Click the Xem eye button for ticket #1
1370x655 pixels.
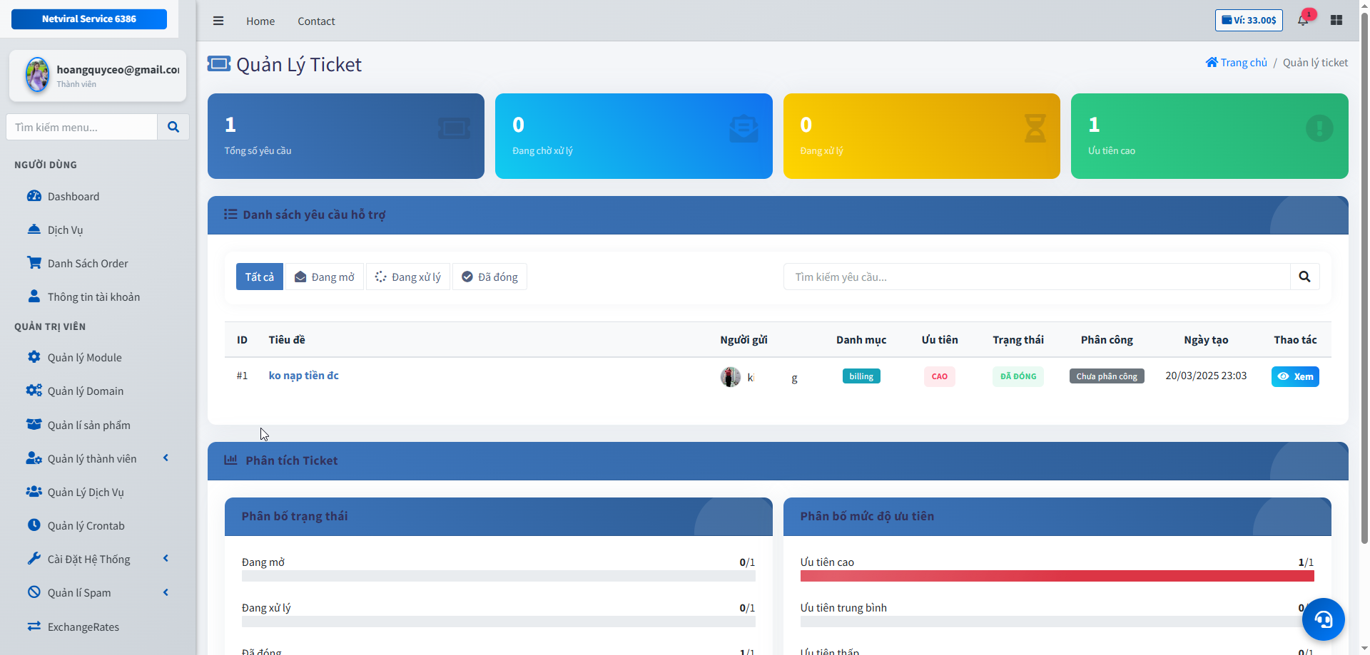(x=1294, y=376)
